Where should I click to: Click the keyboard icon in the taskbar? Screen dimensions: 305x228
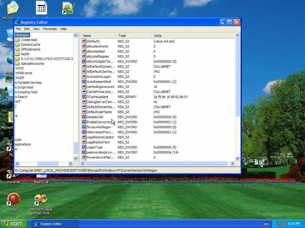(x=266, y=224)
